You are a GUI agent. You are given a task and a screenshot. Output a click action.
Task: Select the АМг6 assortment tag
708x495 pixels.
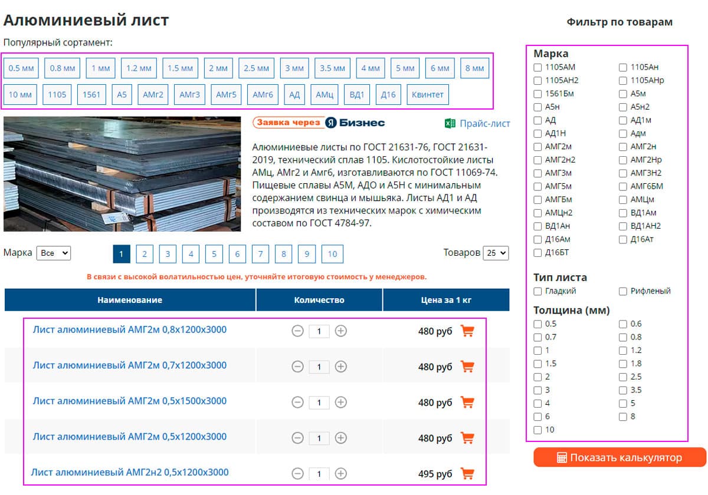(263, 94)
